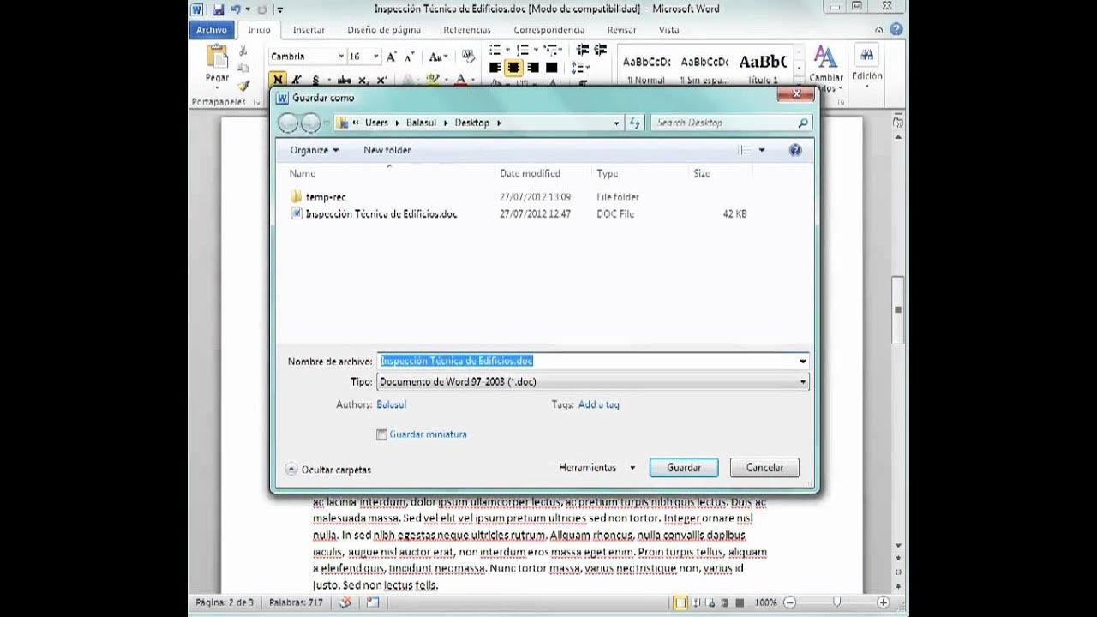Viewport: 1097px width, 617px height.
Task: Select the Copiar formato paintbrush icon
Action: (x=245, y=87)
